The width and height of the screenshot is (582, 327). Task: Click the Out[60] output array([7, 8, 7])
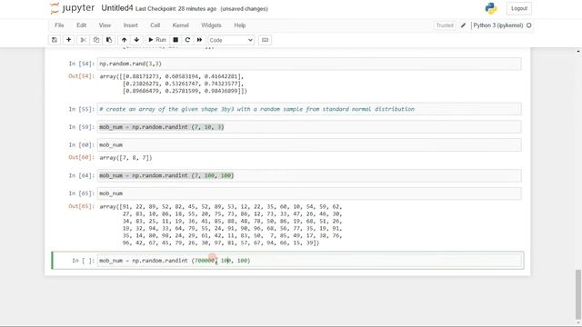[125, 157]
